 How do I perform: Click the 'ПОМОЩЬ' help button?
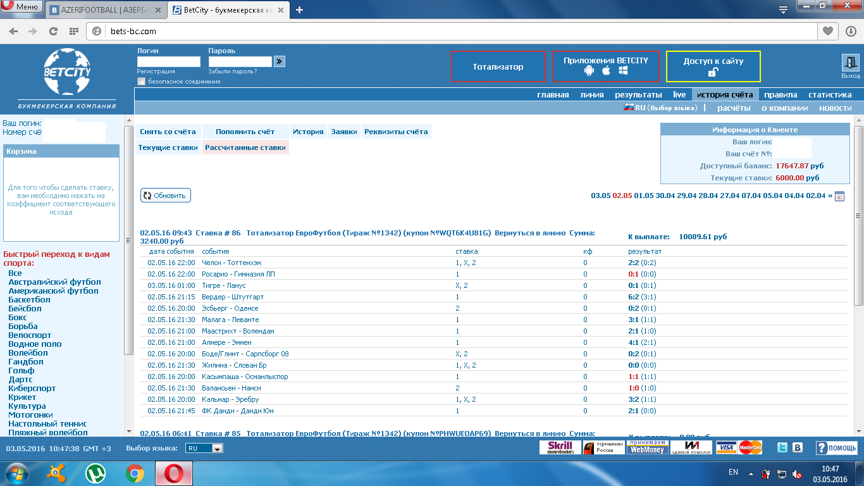pos(836,448)
